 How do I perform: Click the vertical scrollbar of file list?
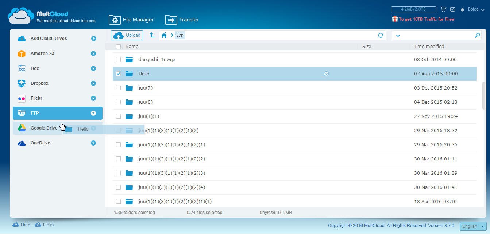[x=484, y=95]
